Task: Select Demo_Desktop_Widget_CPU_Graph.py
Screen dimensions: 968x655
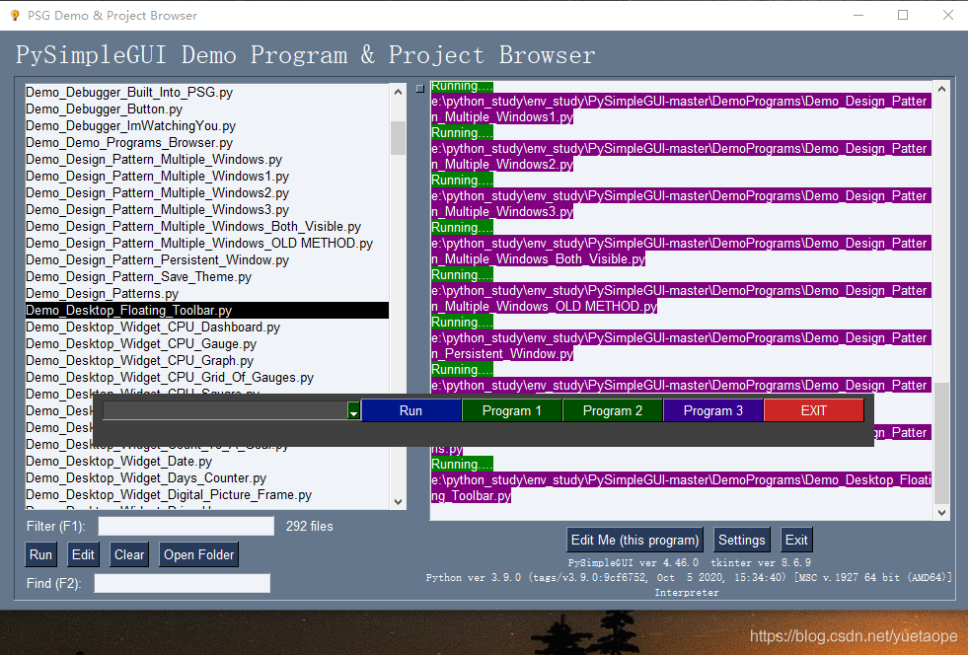Action: click(207, 360)
